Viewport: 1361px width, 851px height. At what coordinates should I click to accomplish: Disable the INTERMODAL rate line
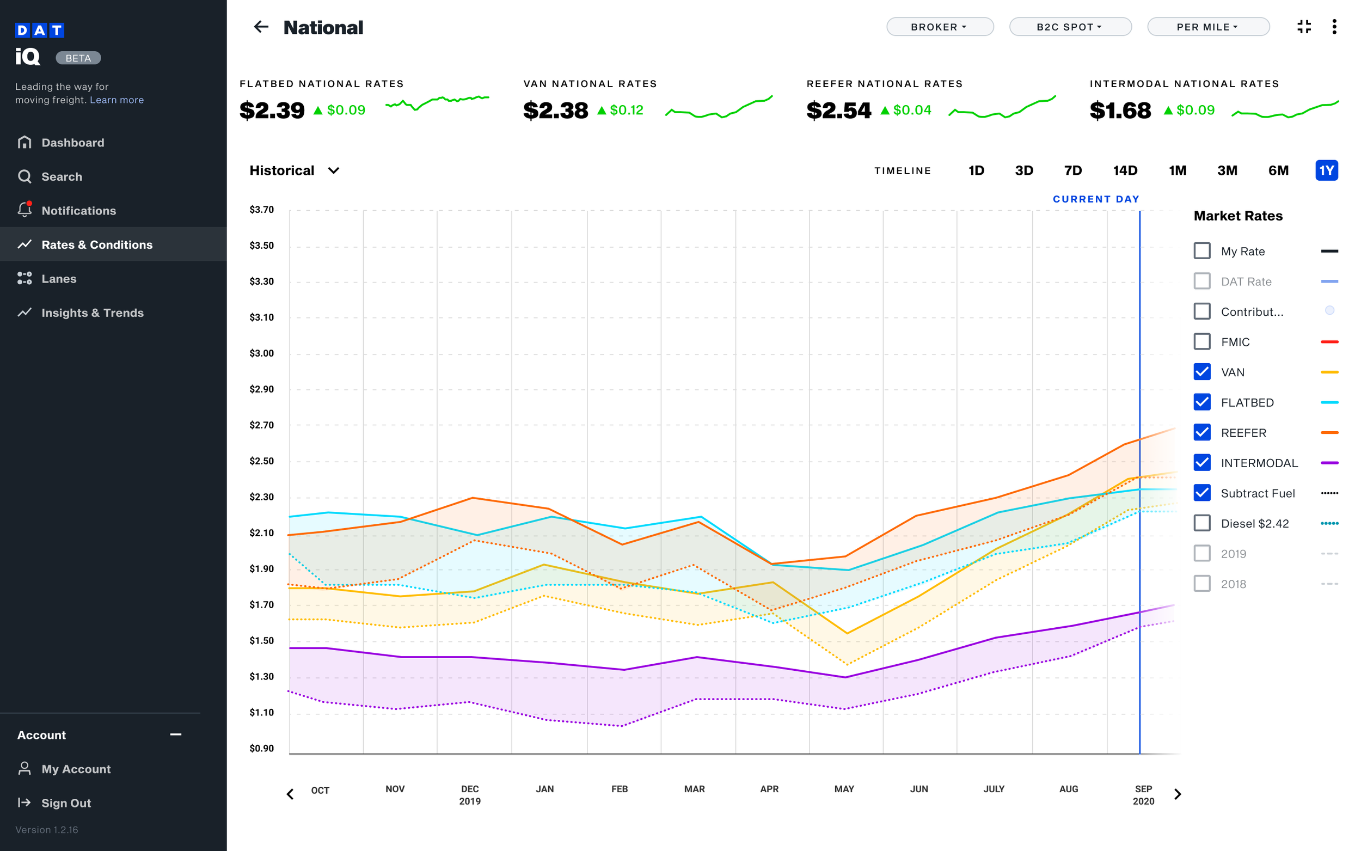click(1203, 463)
